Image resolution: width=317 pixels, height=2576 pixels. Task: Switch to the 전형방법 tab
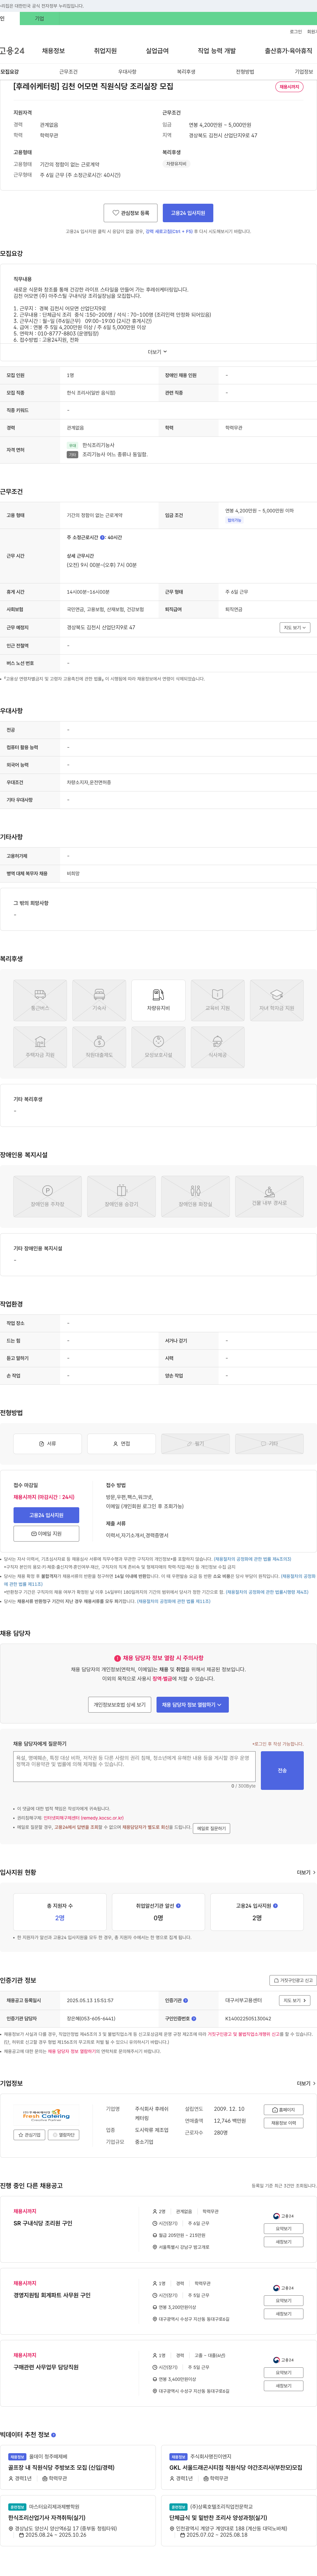point(245,72)
